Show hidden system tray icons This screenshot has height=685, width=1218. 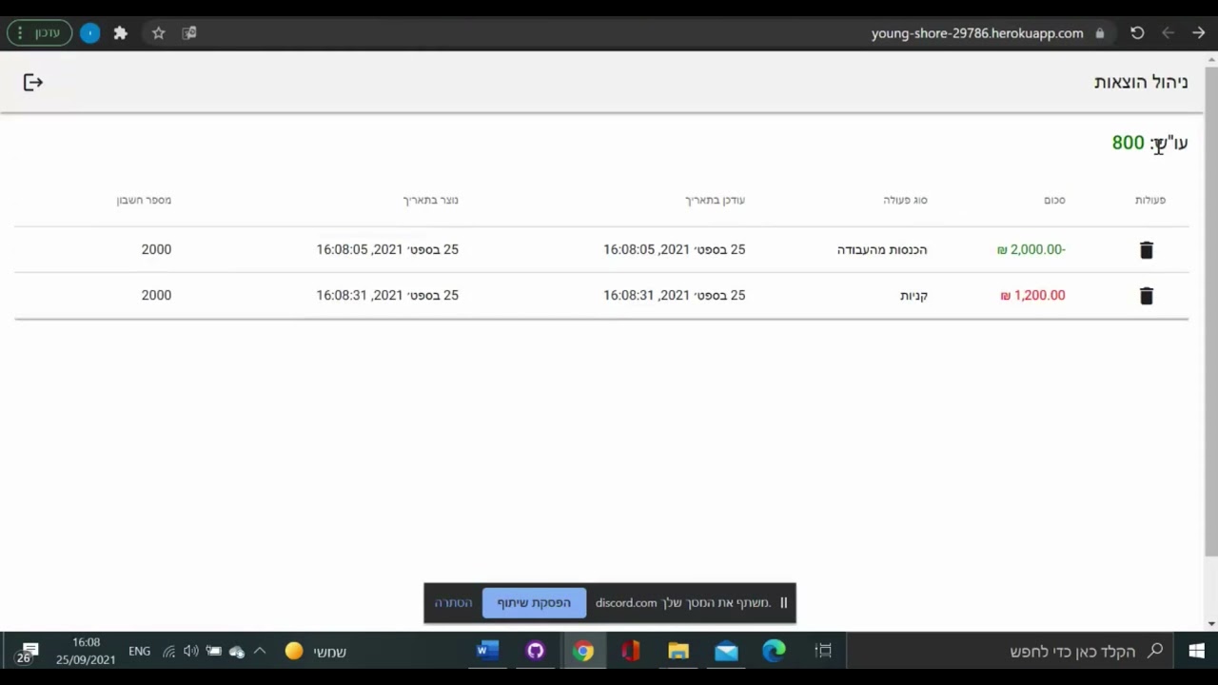pyautogui.click(x=259, y=652)
